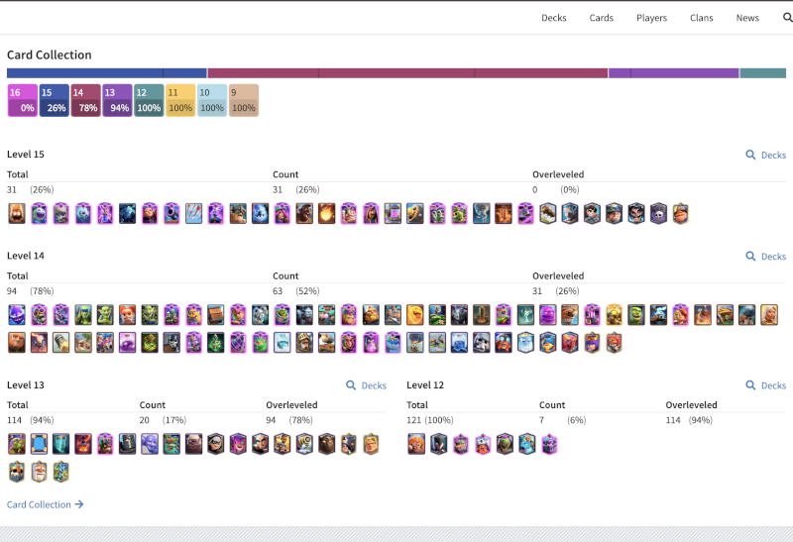Open the Cards navigation menu item

602,18
